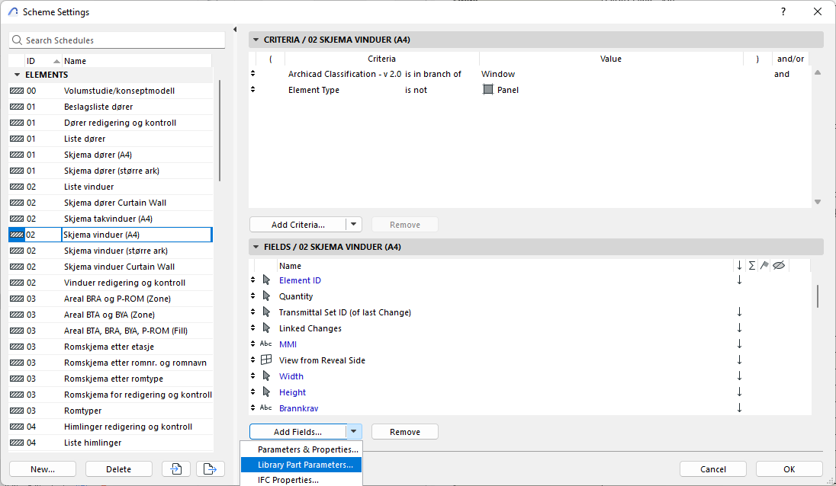
Task: Click the flag column header icon
Action: coord(764,266)
